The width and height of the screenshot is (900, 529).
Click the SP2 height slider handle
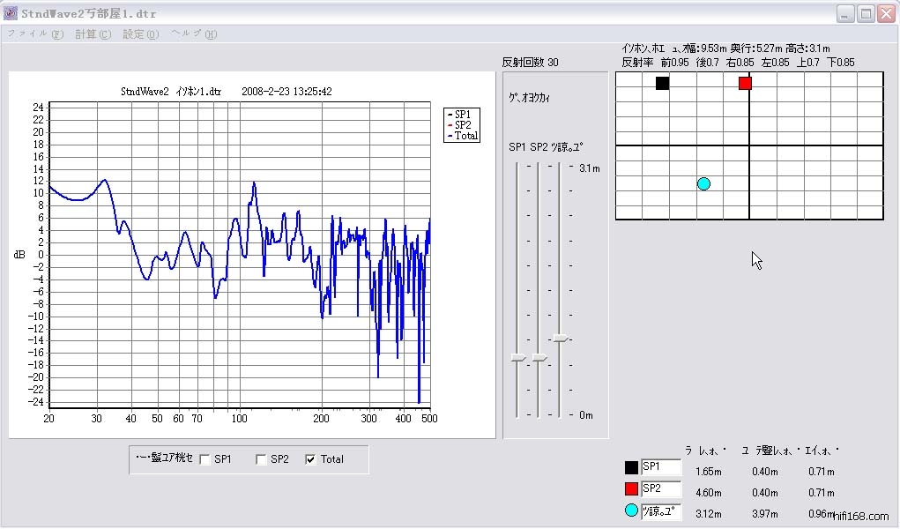coord(539,357)
